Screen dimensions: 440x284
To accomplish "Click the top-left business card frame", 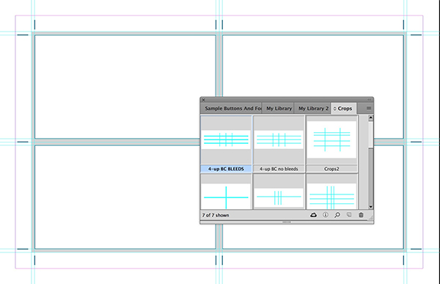I will tap(125, 87).
